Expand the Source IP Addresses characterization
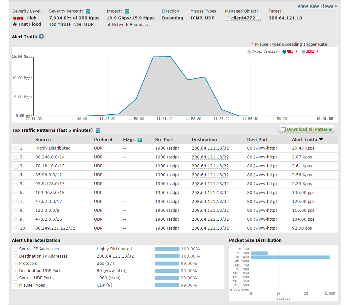This screenshot has width=357, height=307. (x=15, y=249)
